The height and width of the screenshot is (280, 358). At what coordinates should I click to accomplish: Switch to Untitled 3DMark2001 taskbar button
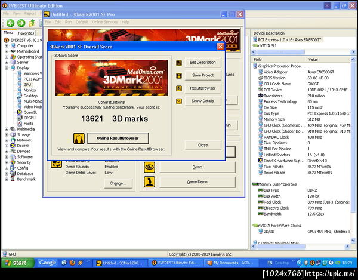[120, 263]
